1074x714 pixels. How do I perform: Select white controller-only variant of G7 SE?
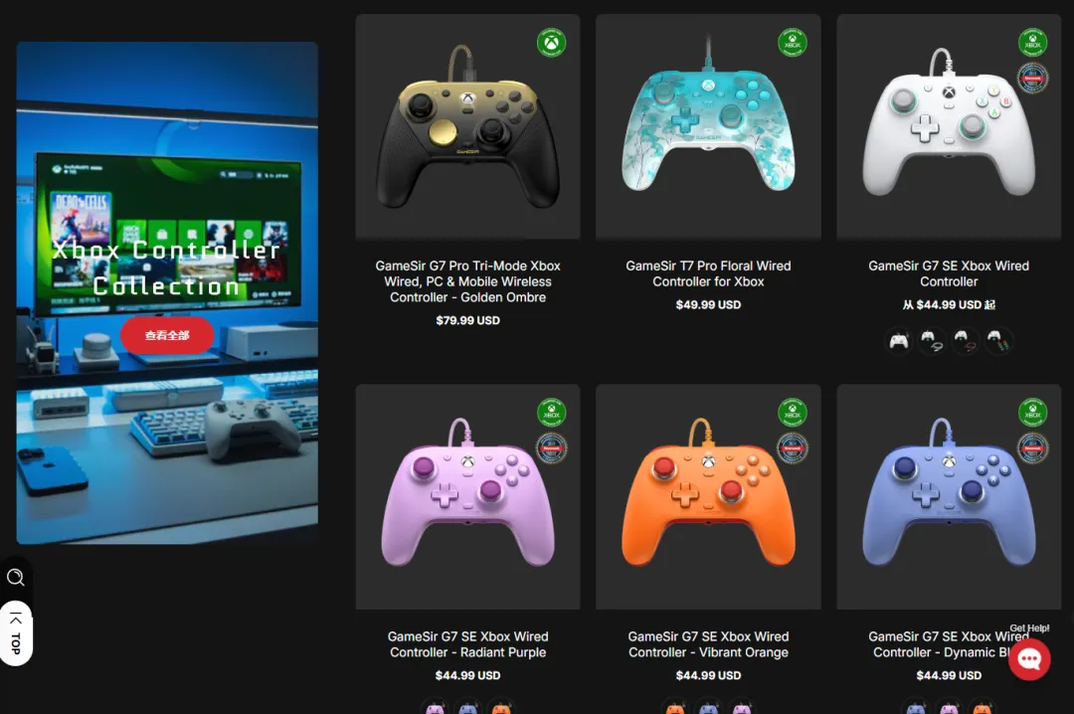tap(899, 340)
